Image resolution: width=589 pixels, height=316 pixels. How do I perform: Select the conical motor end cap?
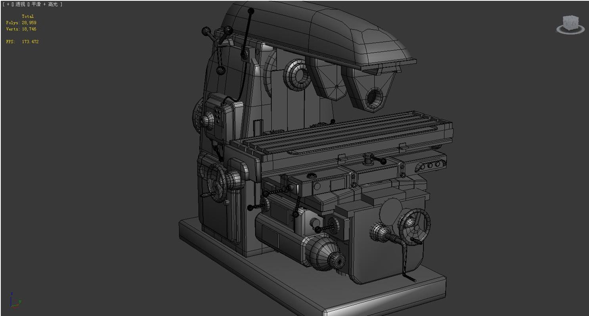324,253
